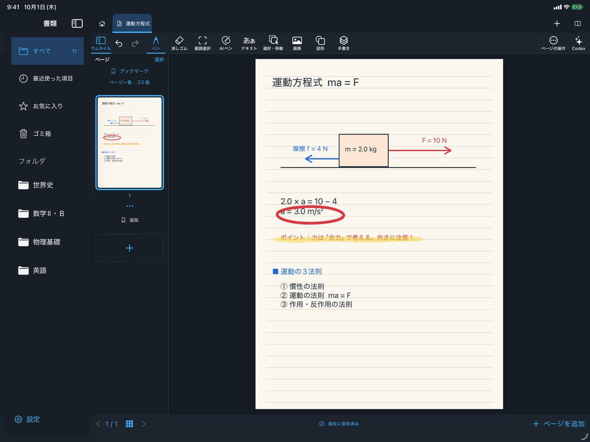Select the テキスト text tool
The image size is (590, 442).
tap(249, 43)
